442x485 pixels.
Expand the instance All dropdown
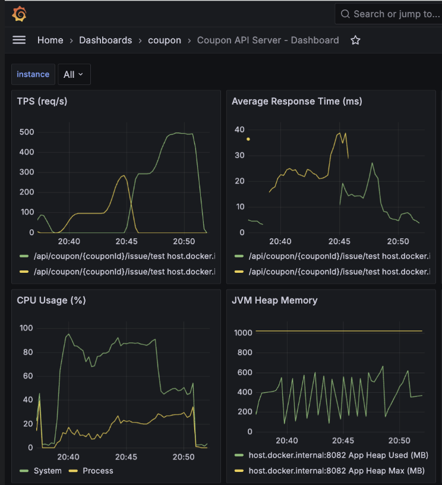coord(74,74)
